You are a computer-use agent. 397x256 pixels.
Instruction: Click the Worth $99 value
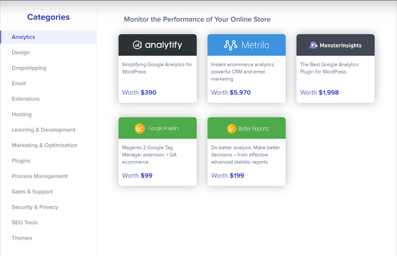click(137, 175)
